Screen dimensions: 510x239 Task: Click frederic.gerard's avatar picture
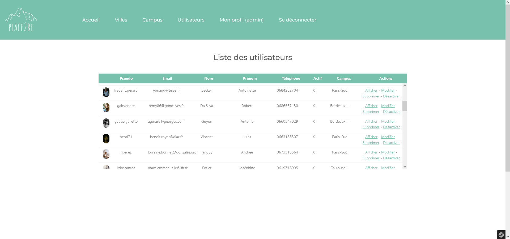pos(106,92)
